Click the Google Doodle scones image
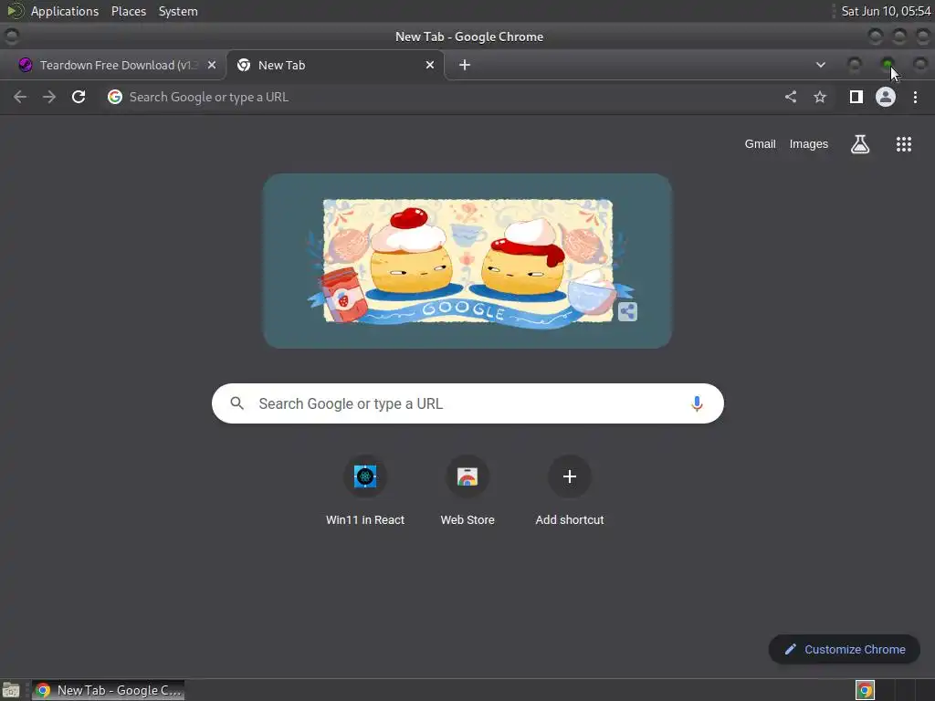Screen dimensions: 935x701 point(467,261)
